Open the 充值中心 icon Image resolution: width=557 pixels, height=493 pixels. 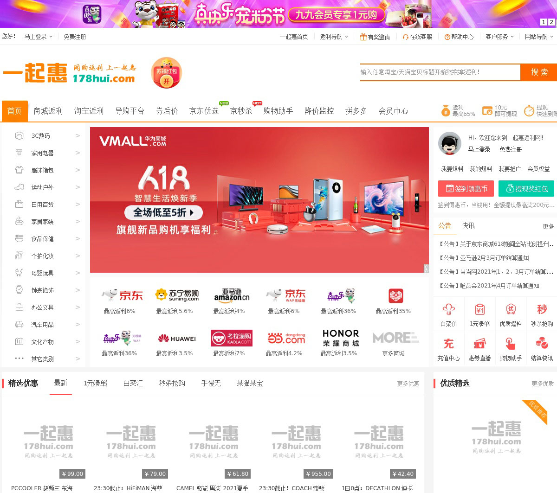click(449, 344)
